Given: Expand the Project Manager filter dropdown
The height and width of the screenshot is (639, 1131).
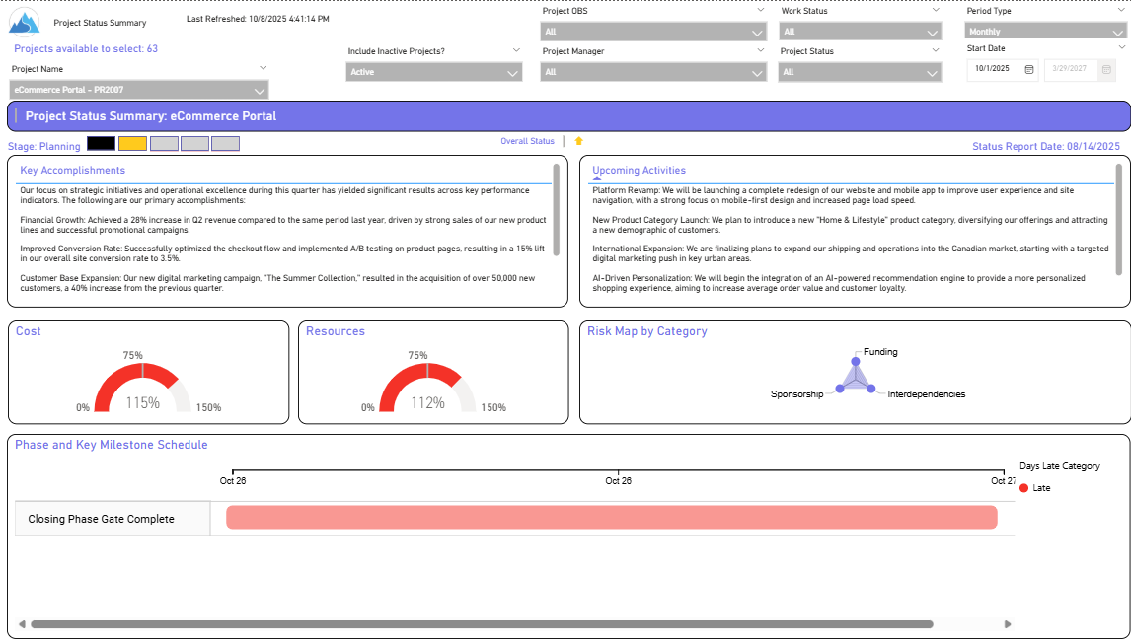Looking at the screenshot, I should tap(757, 73).
